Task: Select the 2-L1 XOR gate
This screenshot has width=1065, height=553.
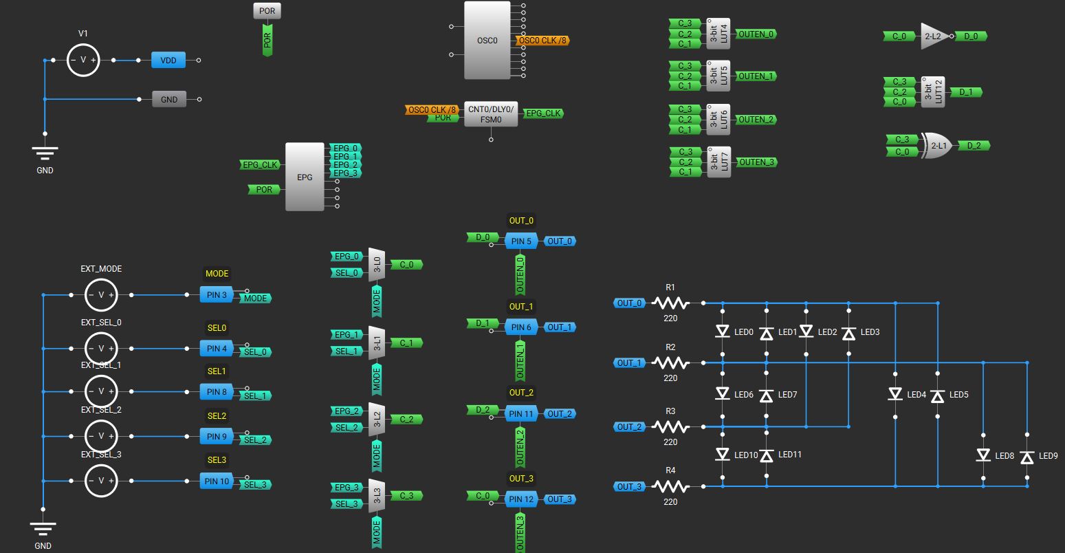Action: (x=936, y=146)
